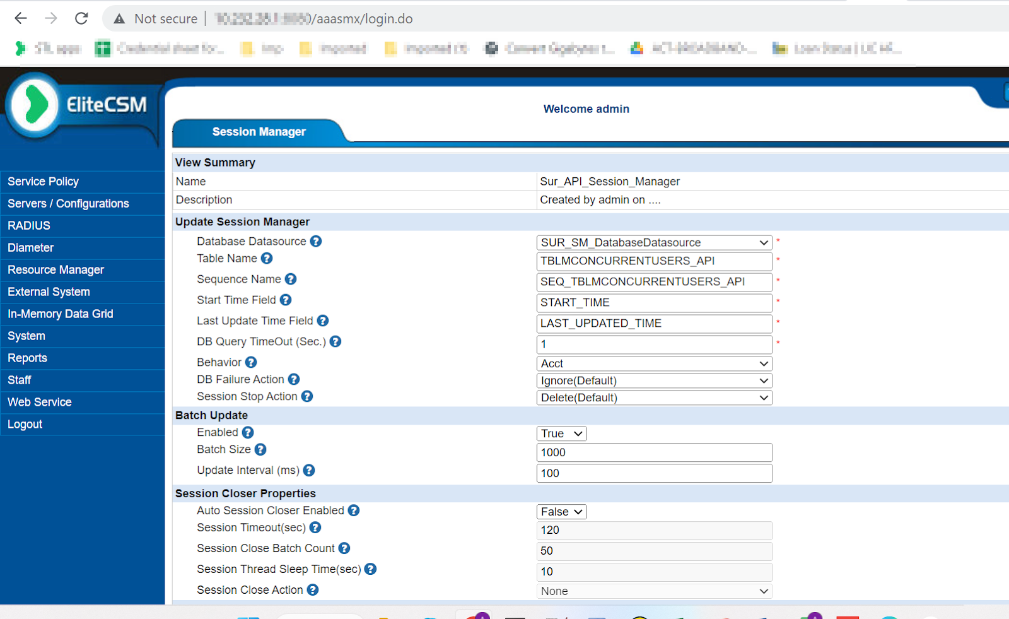Select Diameter in sidebar
This screenshot has width=1009, height=619.
[82, 248]
